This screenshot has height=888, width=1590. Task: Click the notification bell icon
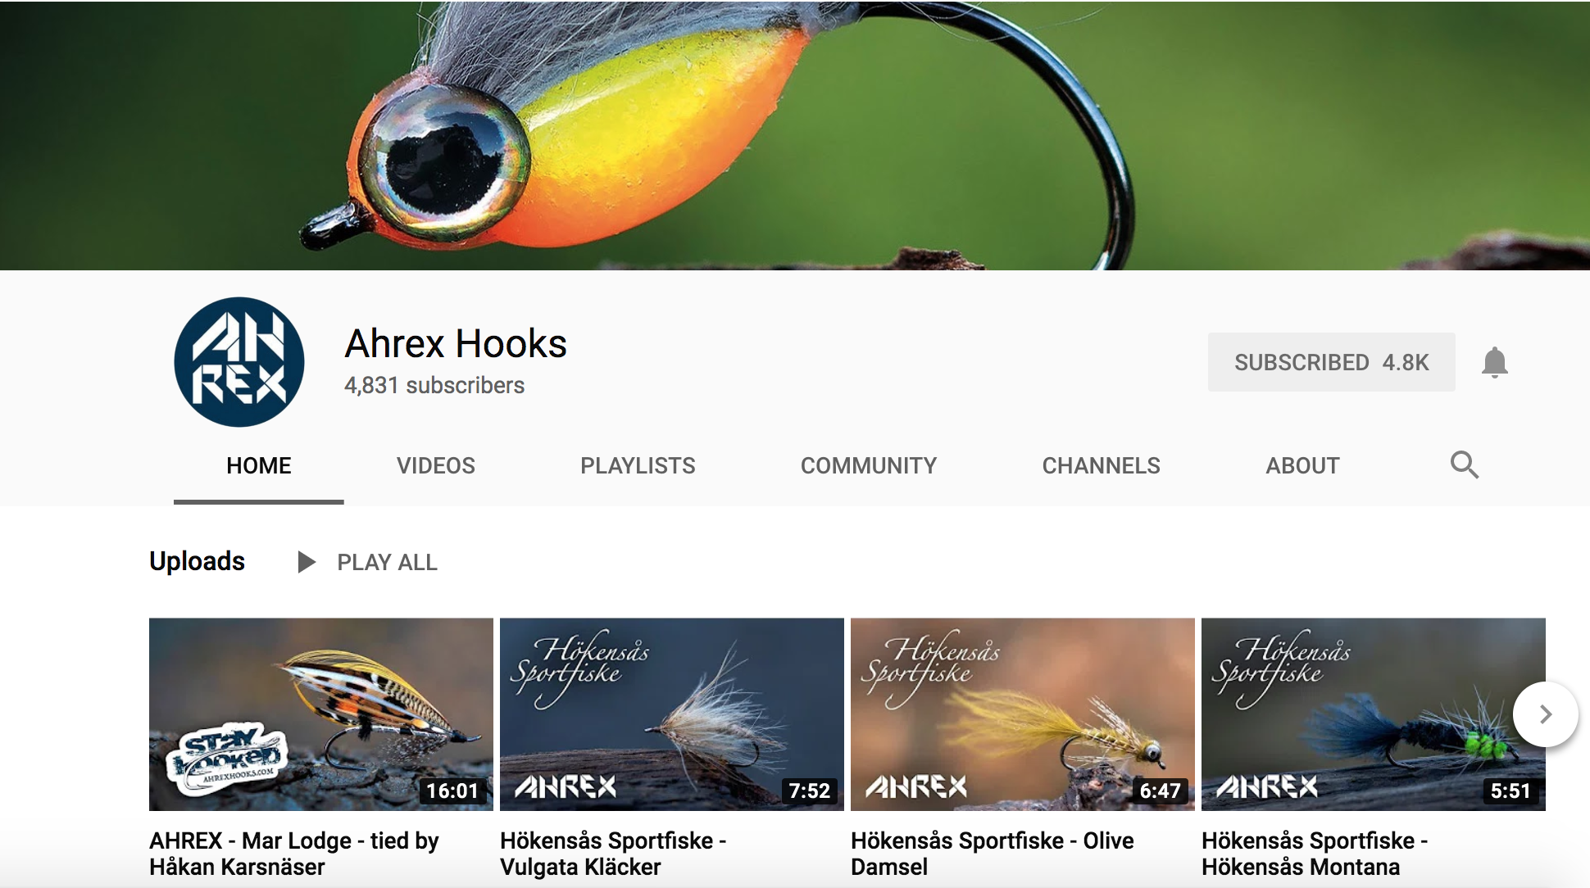point(1495,362)
